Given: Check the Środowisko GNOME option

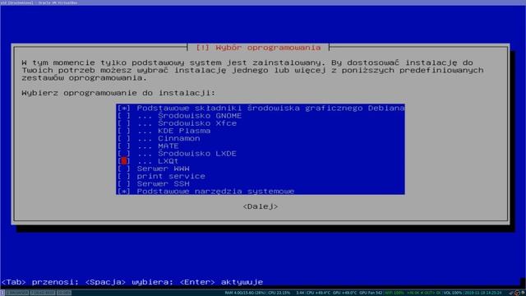Looking at the screenshot, I should 124,116.
